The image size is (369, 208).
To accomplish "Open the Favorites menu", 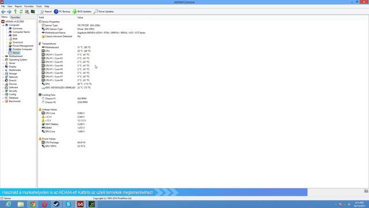I will coord(29,6).
